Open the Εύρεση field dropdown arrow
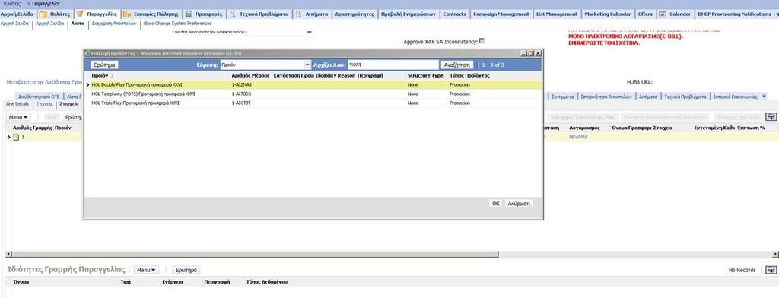 [307, 65]
